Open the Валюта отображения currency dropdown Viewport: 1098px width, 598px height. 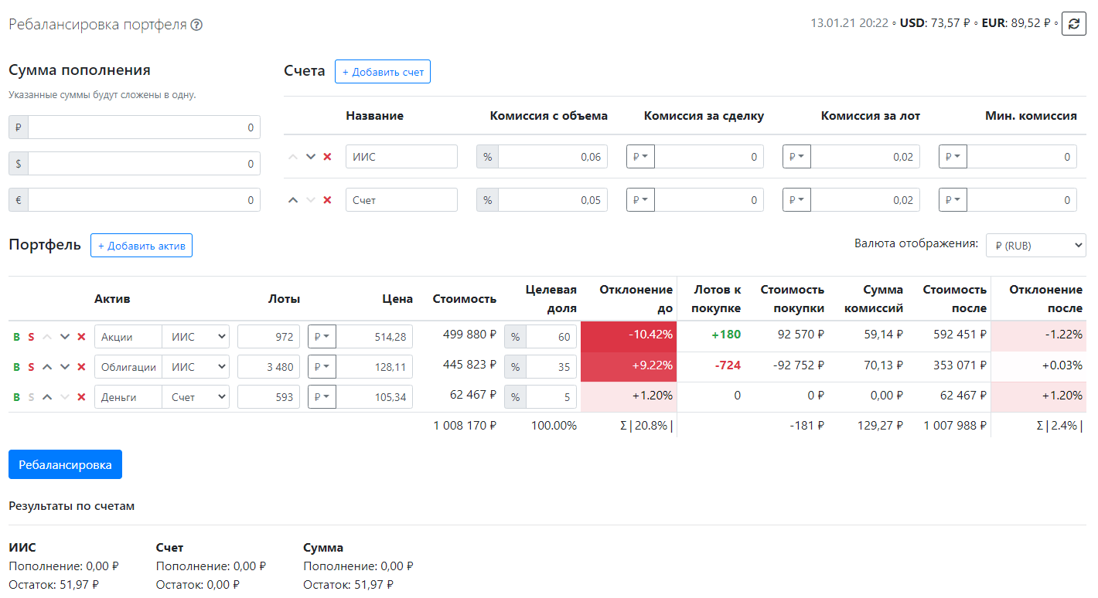[1036, 246]
